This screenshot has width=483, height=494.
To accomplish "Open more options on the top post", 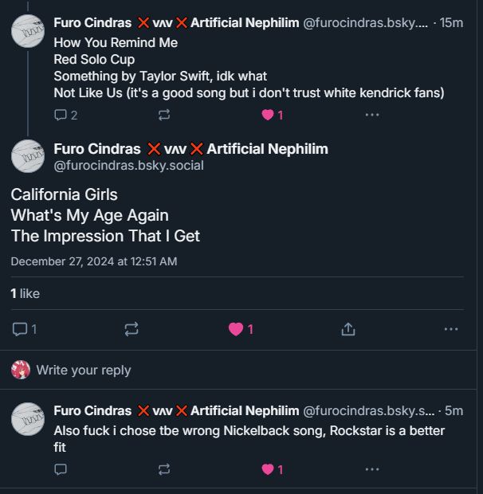I will tap(372, 115).
